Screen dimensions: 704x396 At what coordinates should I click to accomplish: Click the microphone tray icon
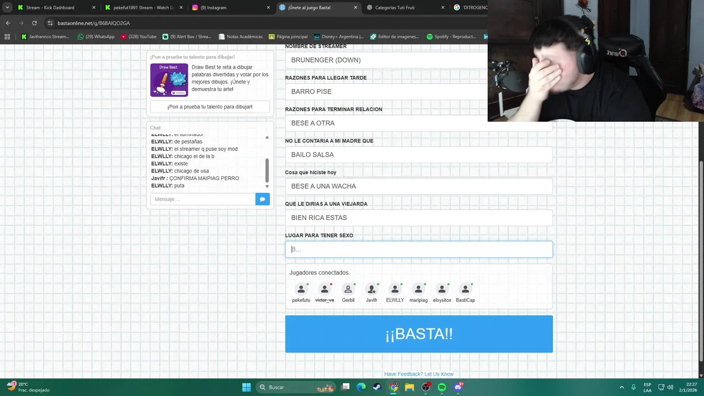(634, 387)
